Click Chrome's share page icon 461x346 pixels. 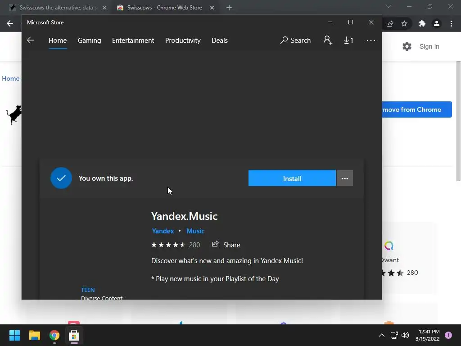pyautogui.click(x=390, y=23)
